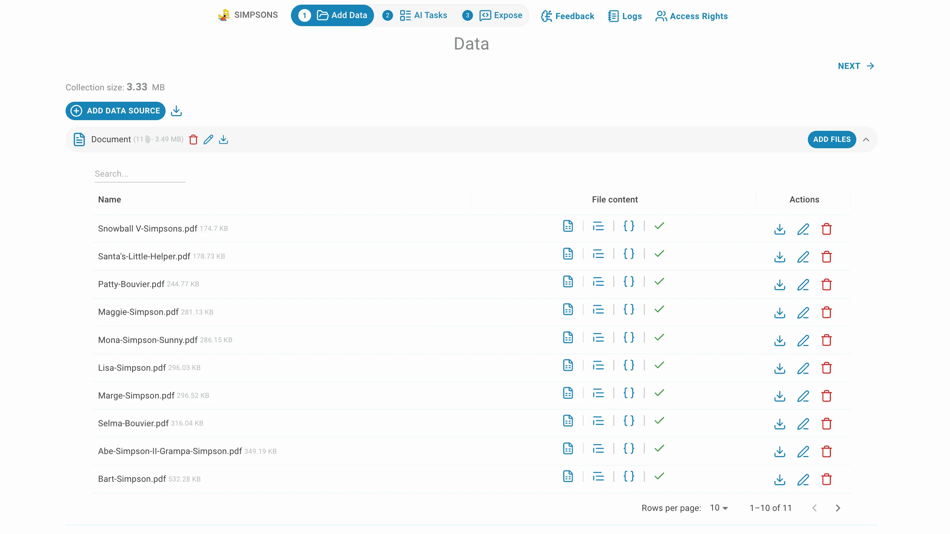Click the Name column header
950x534 pixels.
[x=109, y=199]
